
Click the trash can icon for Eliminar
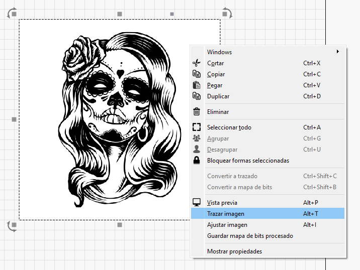click(197, 112)
